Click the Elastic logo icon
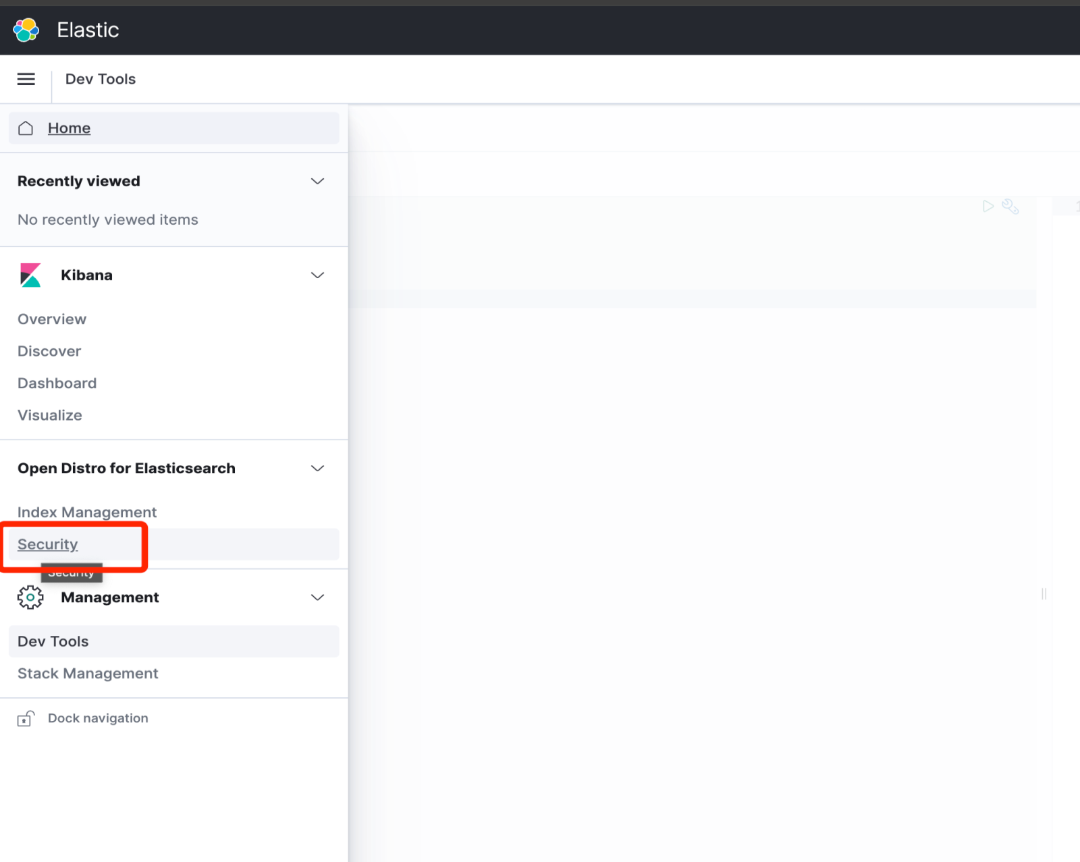The width and height of the screenshot is (1080, 862). point(26,30)
